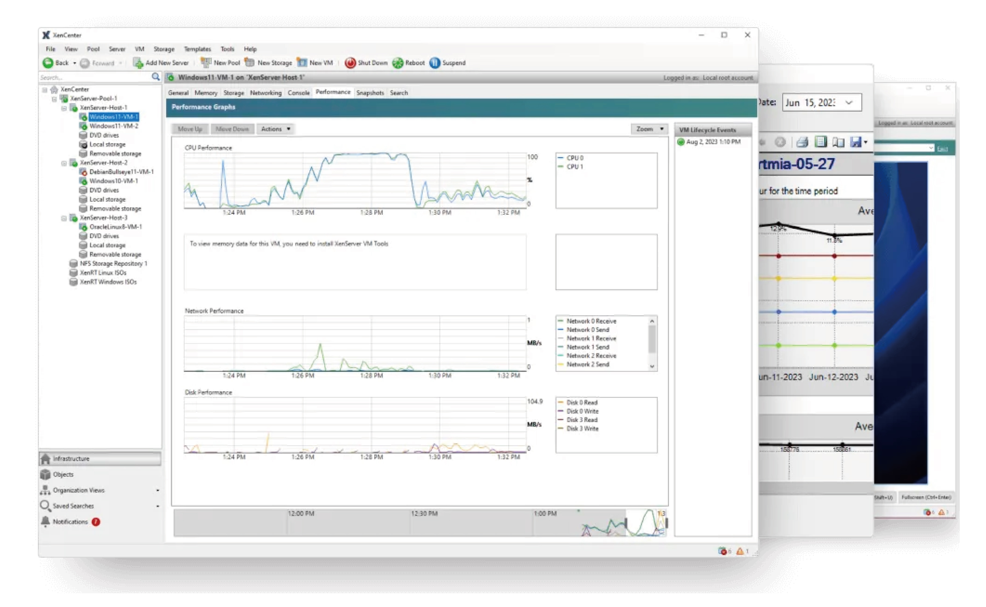Open the Zoom dropdown
The height and width of the screenshot is (607, 986).
(649, 129)
